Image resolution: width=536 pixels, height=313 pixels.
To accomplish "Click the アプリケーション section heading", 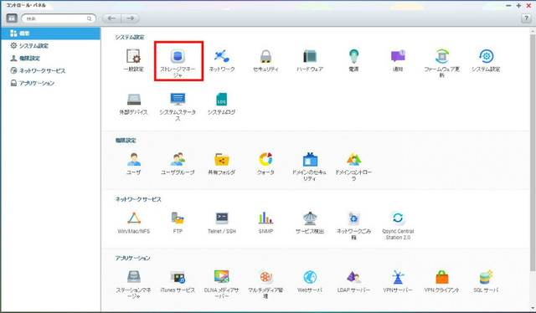I will coord(132,258).
